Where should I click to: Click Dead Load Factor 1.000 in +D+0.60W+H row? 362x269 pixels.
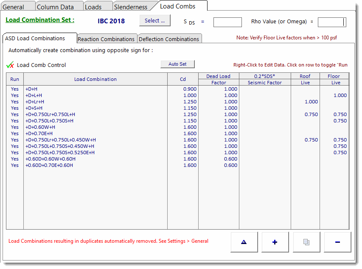[x=230, y=127]
